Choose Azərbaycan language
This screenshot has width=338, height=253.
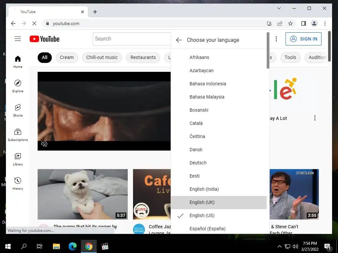click(219, 70)
